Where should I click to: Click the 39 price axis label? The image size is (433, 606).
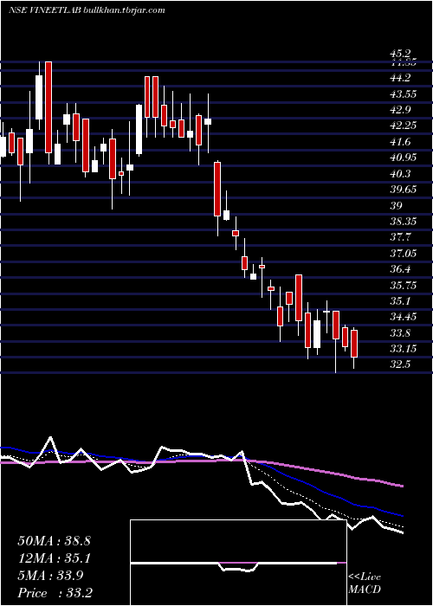tap(396, 206)
